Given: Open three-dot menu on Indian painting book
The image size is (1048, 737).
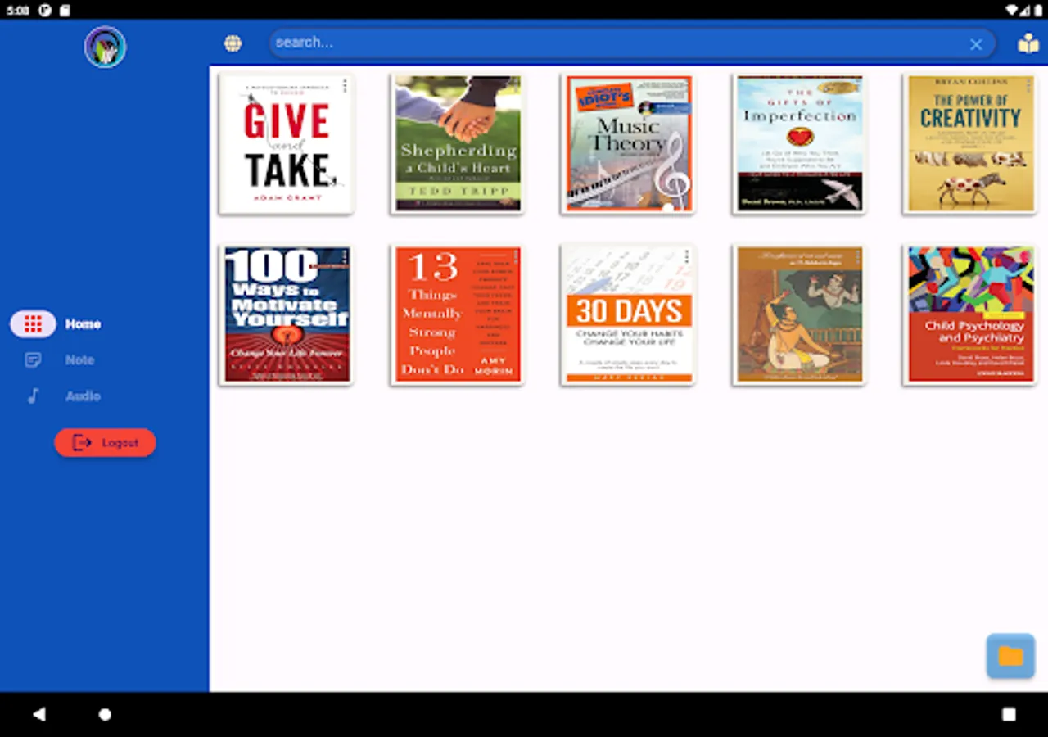Looking at the screenshot, I should click(858, 256).
